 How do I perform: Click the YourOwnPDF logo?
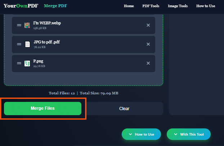[x=21, y=6]
